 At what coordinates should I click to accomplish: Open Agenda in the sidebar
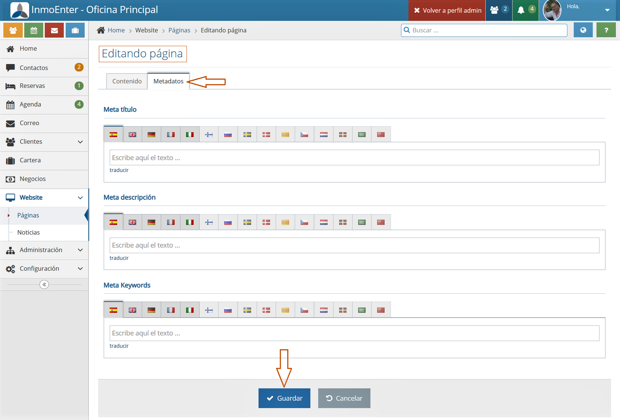pos(44,105)
